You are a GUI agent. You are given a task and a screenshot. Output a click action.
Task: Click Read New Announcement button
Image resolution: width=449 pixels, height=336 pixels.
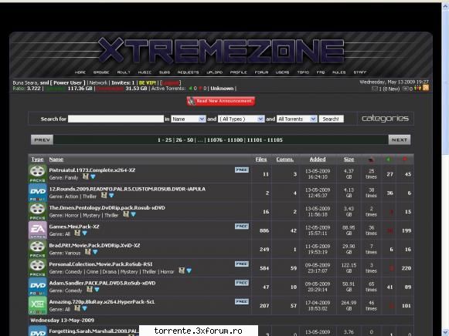coord(221,101)
